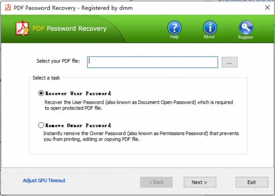Click the Register text label under the icon
The width and height of the screenshot is (275, 196).
(x=245, y=37)
